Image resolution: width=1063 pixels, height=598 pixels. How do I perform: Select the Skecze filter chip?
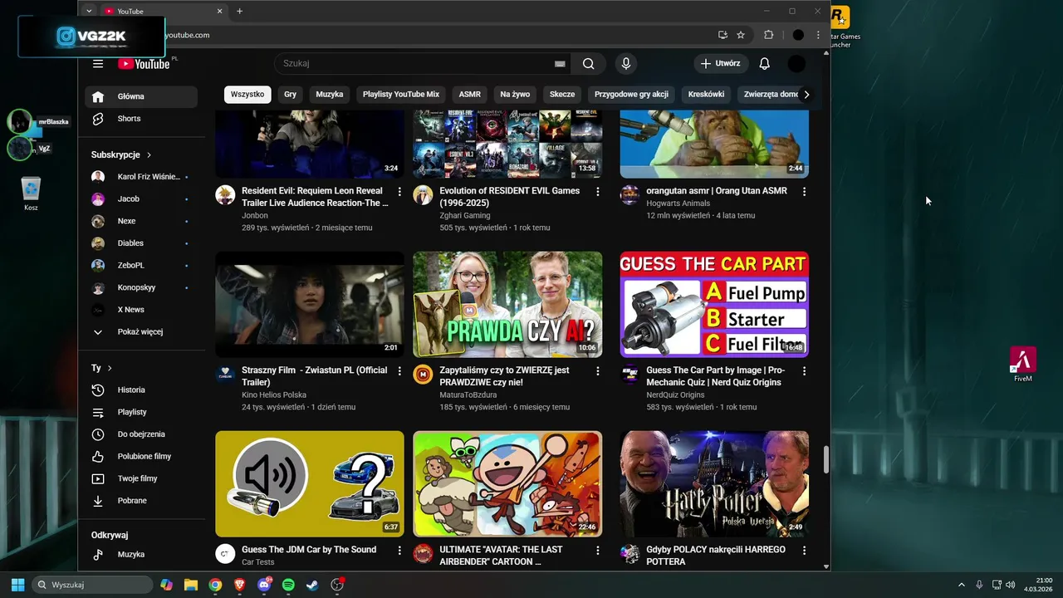point(562,95)
